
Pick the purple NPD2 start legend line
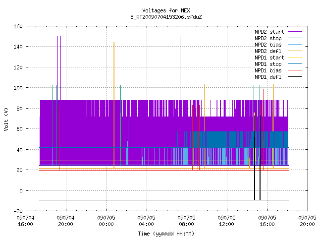[295, 32]
